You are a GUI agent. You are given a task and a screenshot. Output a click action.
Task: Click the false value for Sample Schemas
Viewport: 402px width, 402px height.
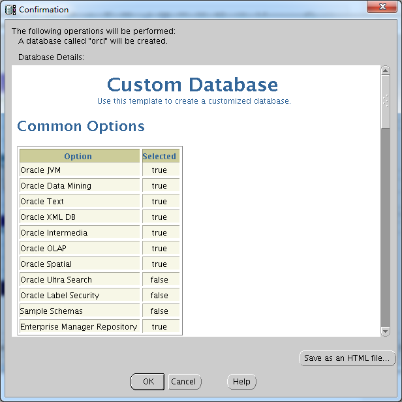159,311
